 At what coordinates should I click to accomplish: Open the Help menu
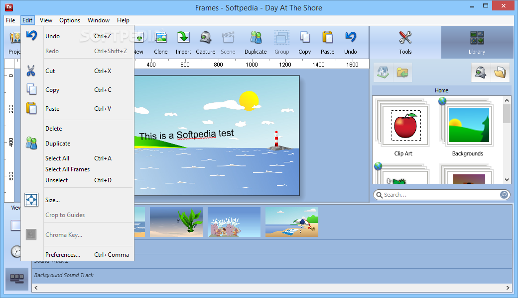pos(123,20)
